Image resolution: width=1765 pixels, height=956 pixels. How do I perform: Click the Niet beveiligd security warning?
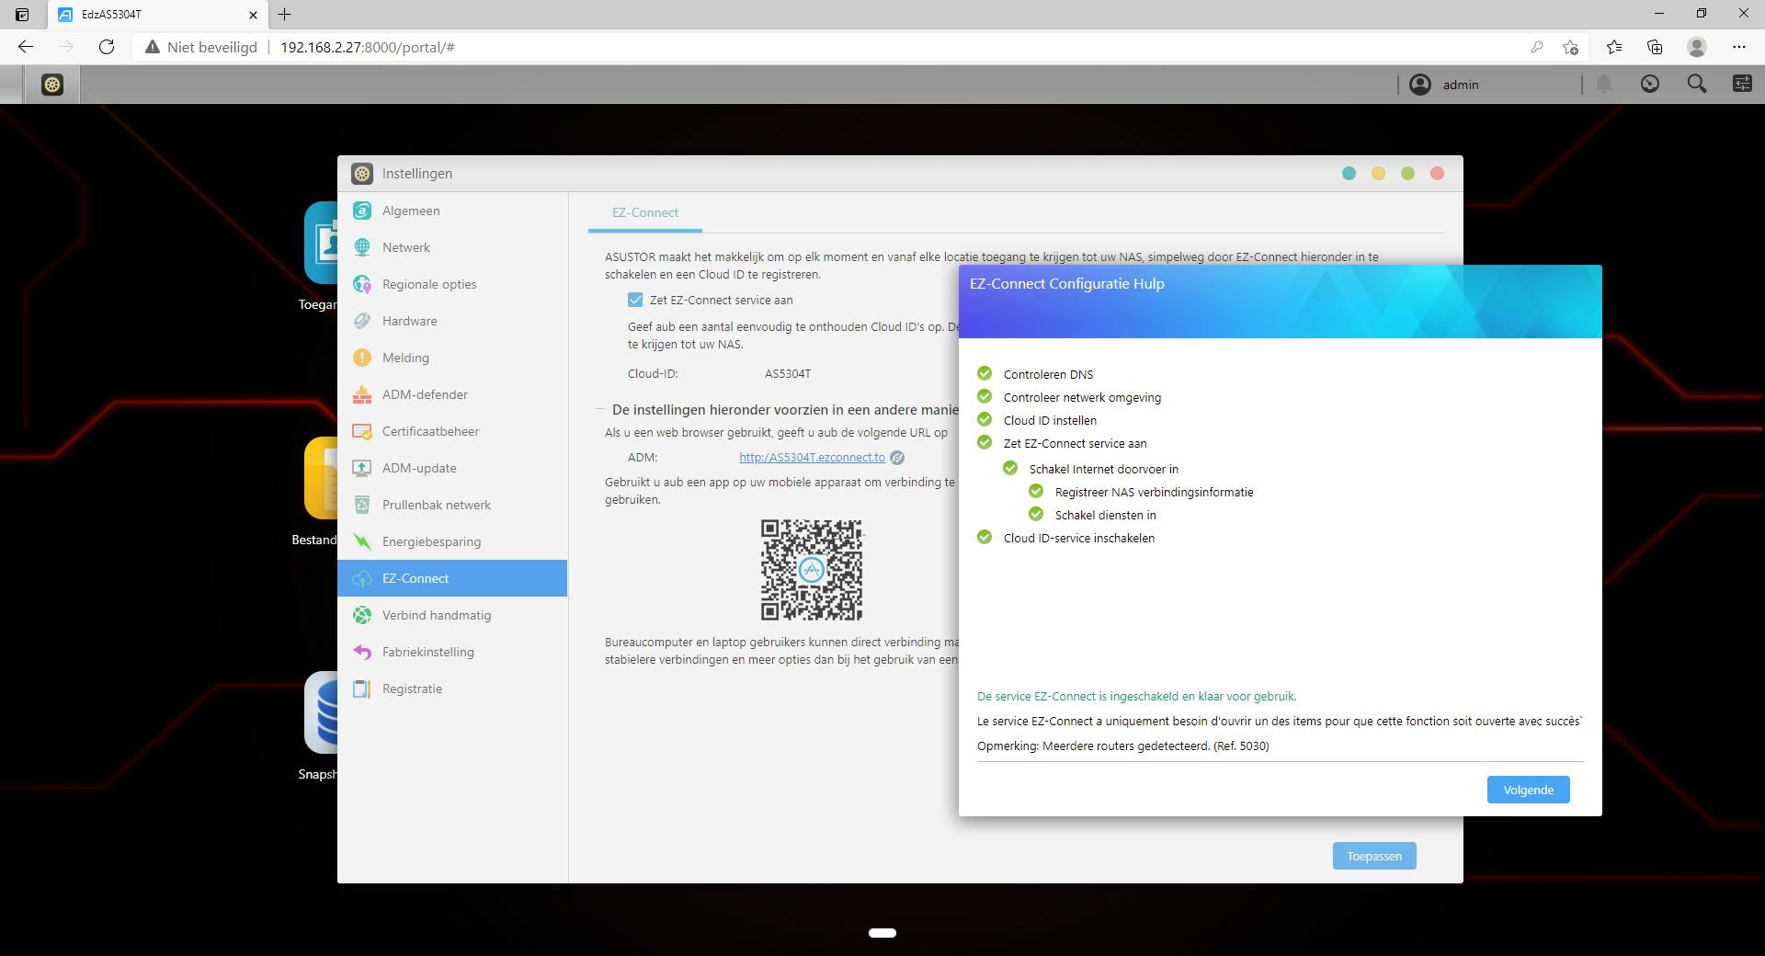pyautogui.click(x=200, y=47)
